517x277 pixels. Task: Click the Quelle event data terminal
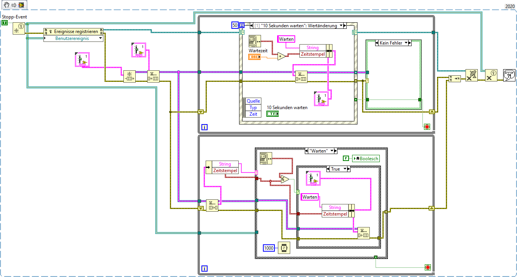[x=253, y=101]
